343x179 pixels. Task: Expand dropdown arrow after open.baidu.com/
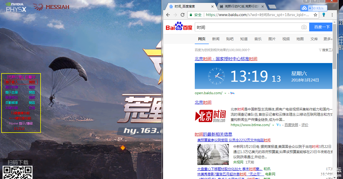[x=225, y=93]
